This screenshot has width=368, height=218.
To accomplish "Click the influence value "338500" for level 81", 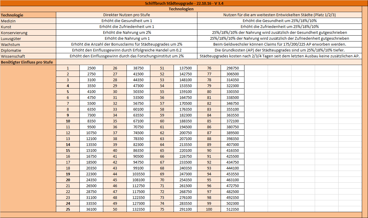I will click(232, 97).
